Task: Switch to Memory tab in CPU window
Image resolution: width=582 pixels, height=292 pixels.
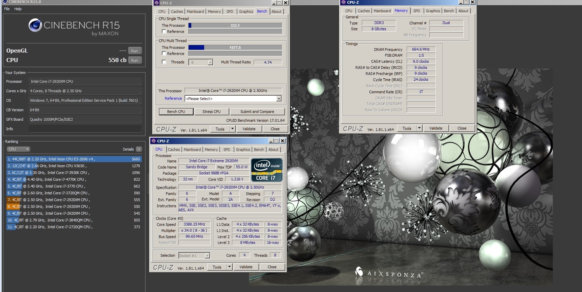Action: click(211, 150)
